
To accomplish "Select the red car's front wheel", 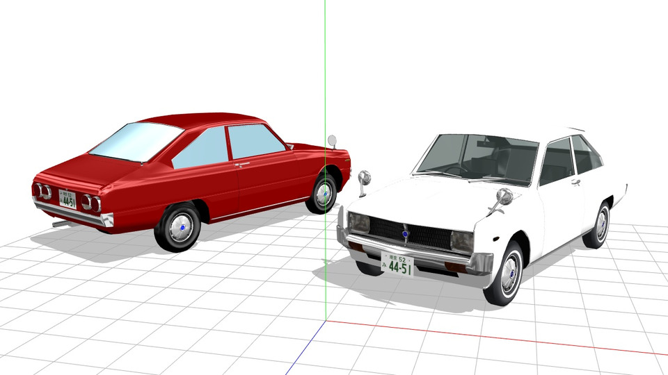I will tap(323, 193).
